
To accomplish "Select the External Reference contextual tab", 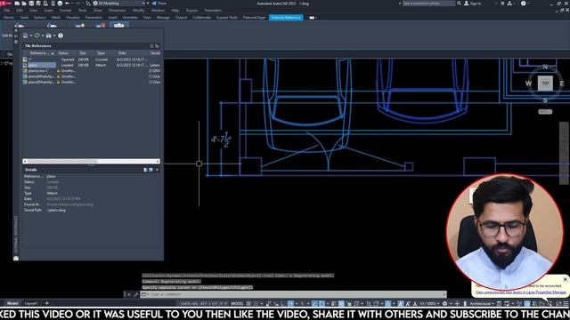I will pos(286,17).
